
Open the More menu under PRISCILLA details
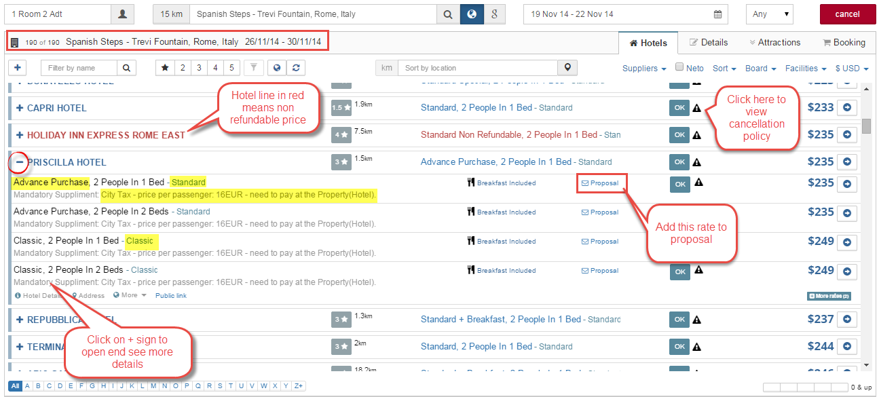[x=130, y=295]
